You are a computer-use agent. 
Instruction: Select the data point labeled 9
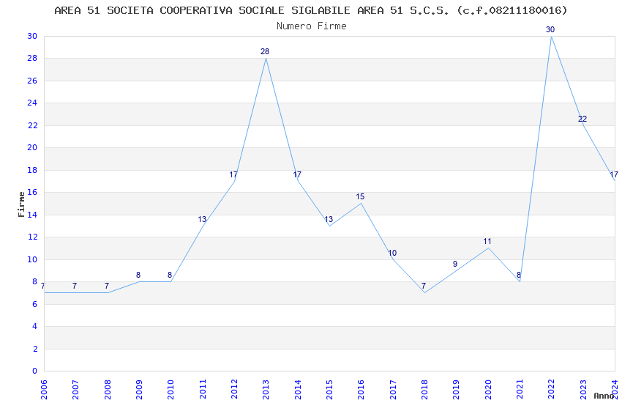pyautogui.click(x=455, y=264)
